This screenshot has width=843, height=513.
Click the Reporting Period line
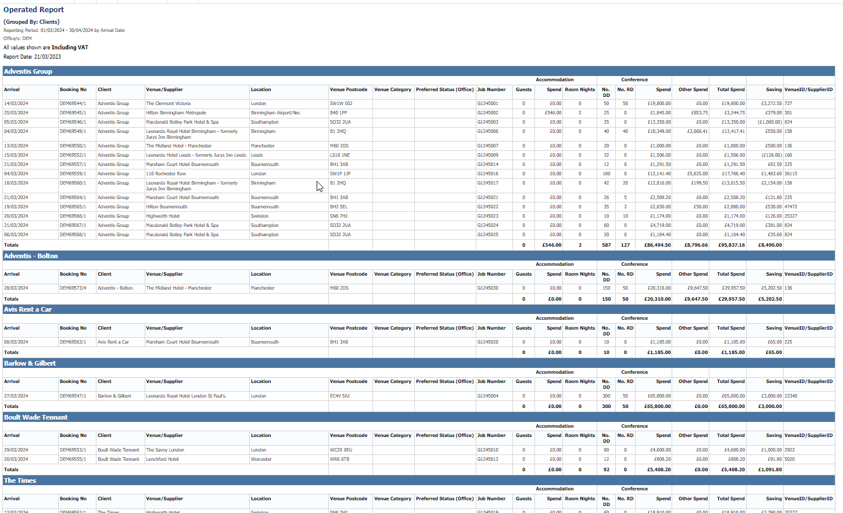(x=64, y=30)
